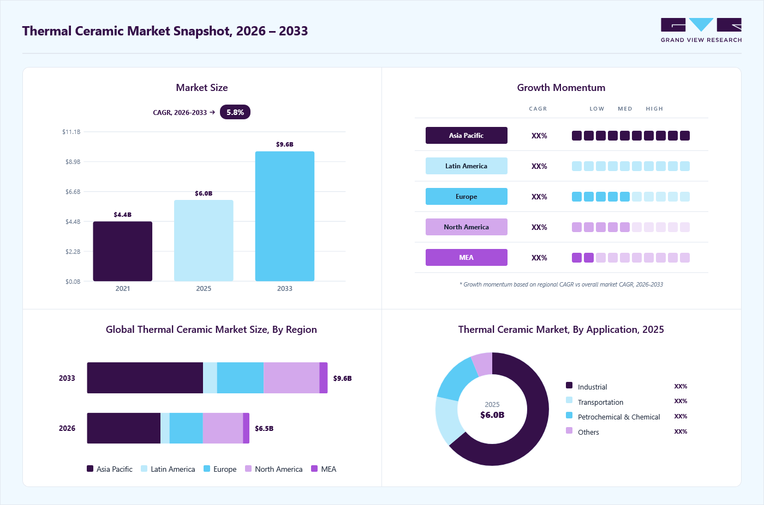Screen dimensions: 764x505
Task: Click the MEA momentum indicator bar
Action: pos(631,258)
